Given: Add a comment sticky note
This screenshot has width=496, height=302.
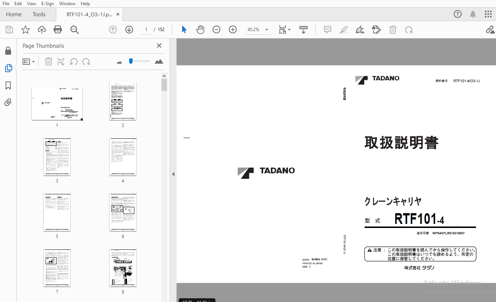Looking at the screenshot, I should pyautogui.click(x=328, y=30).
